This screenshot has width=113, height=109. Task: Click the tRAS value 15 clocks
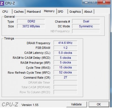[65, 67]
